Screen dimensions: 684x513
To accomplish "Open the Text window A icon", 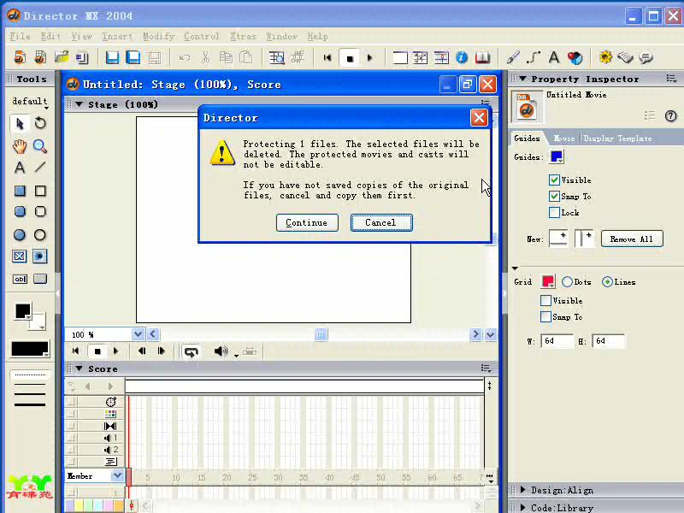I will (554, 57).
